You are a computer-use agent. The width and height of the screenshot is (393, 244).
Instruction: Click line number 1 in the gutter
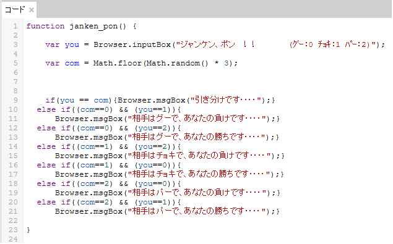click(x=15, y=26)
